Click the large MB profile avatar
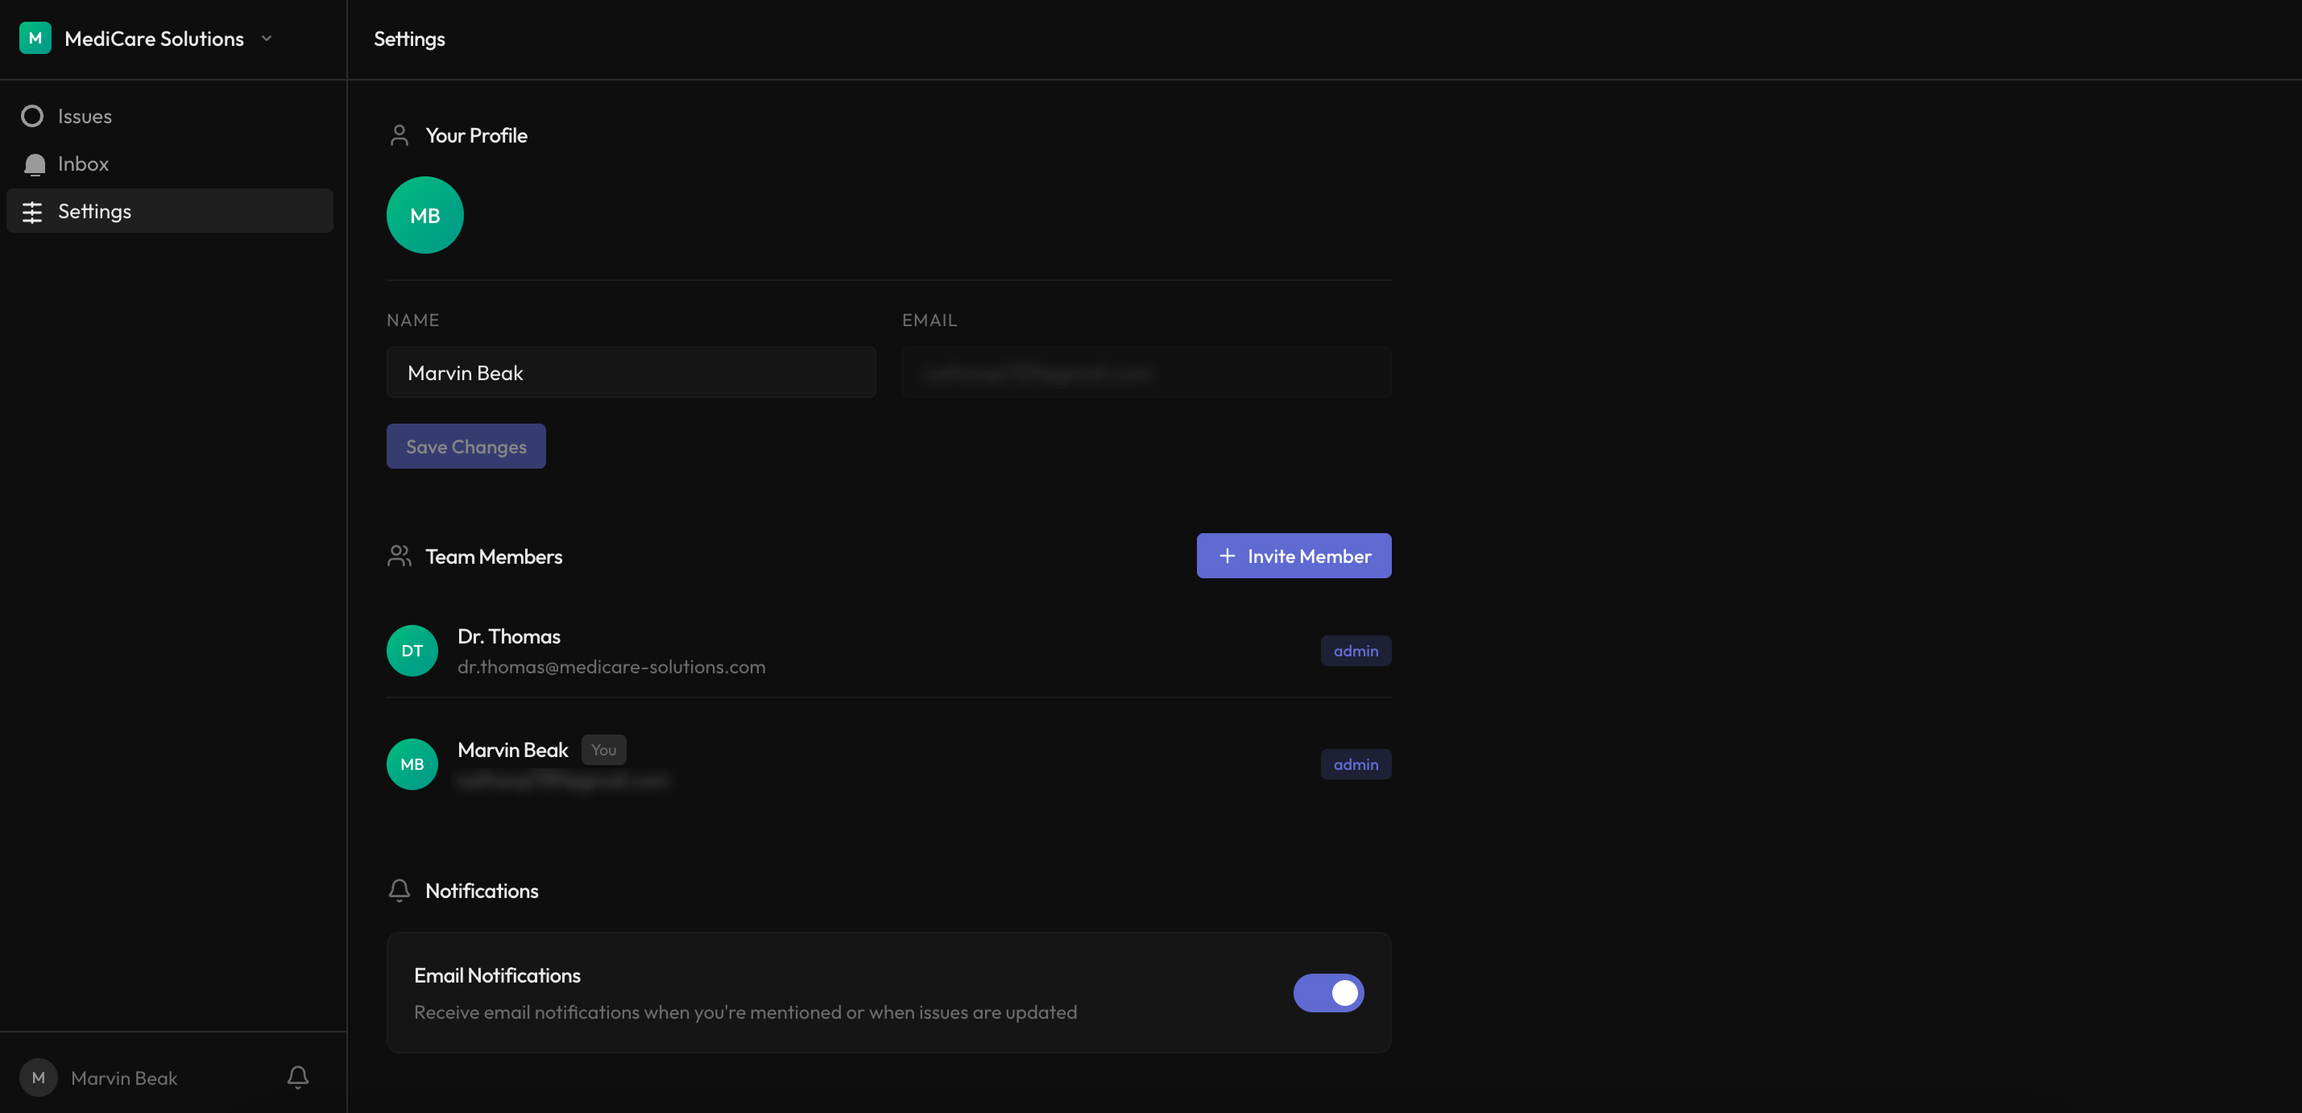2302x1113 pixels. [424, 214]
